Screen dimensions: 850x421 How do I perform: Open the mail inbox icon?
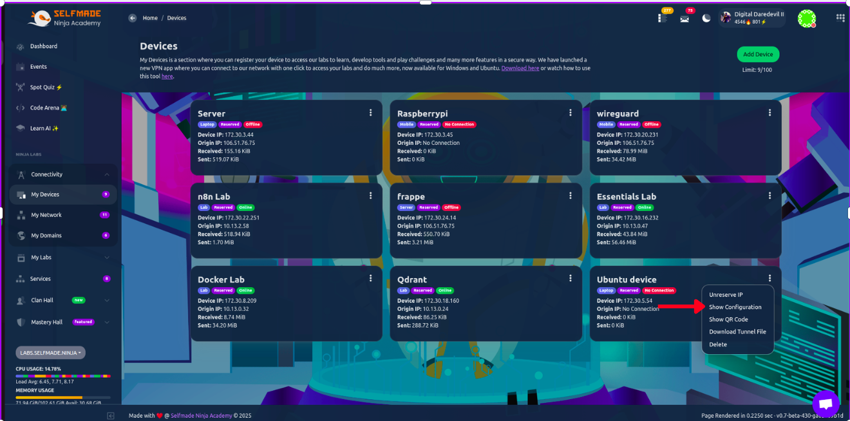(x=684, y=19)
